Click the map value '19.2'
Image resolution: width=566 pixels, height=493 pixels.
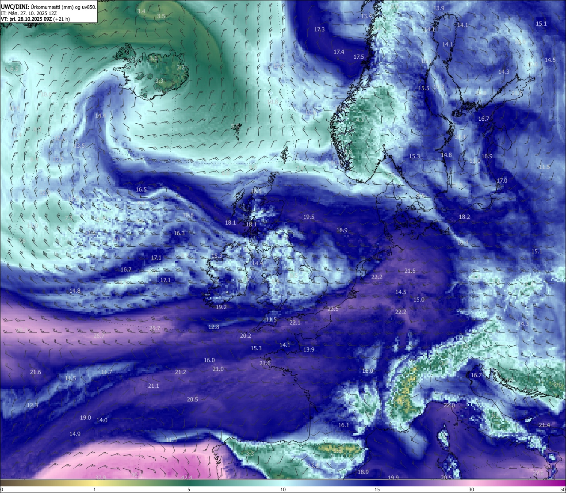tap(221, 307)
